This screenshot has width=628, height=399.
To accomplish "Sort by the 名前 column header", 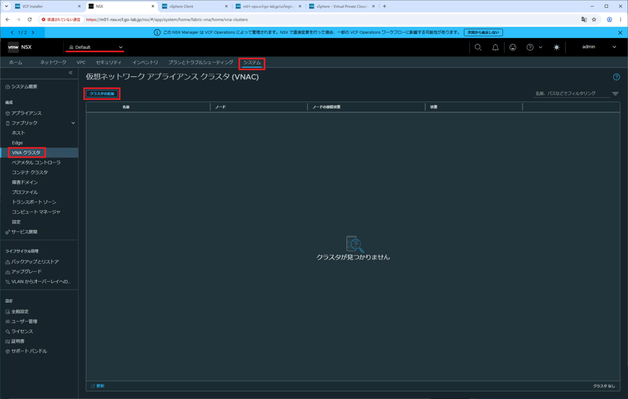I will point(126,107).
